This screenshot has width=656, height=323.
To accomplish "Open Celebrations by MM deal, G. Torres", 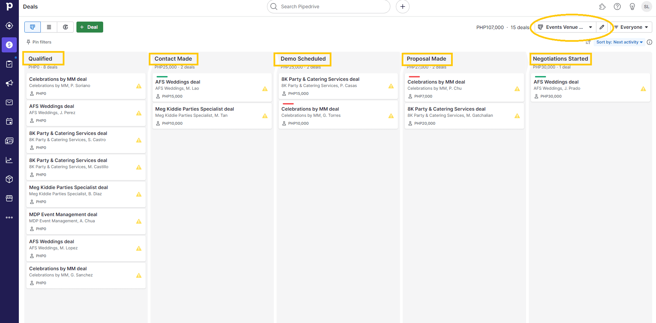I will 338,114.
